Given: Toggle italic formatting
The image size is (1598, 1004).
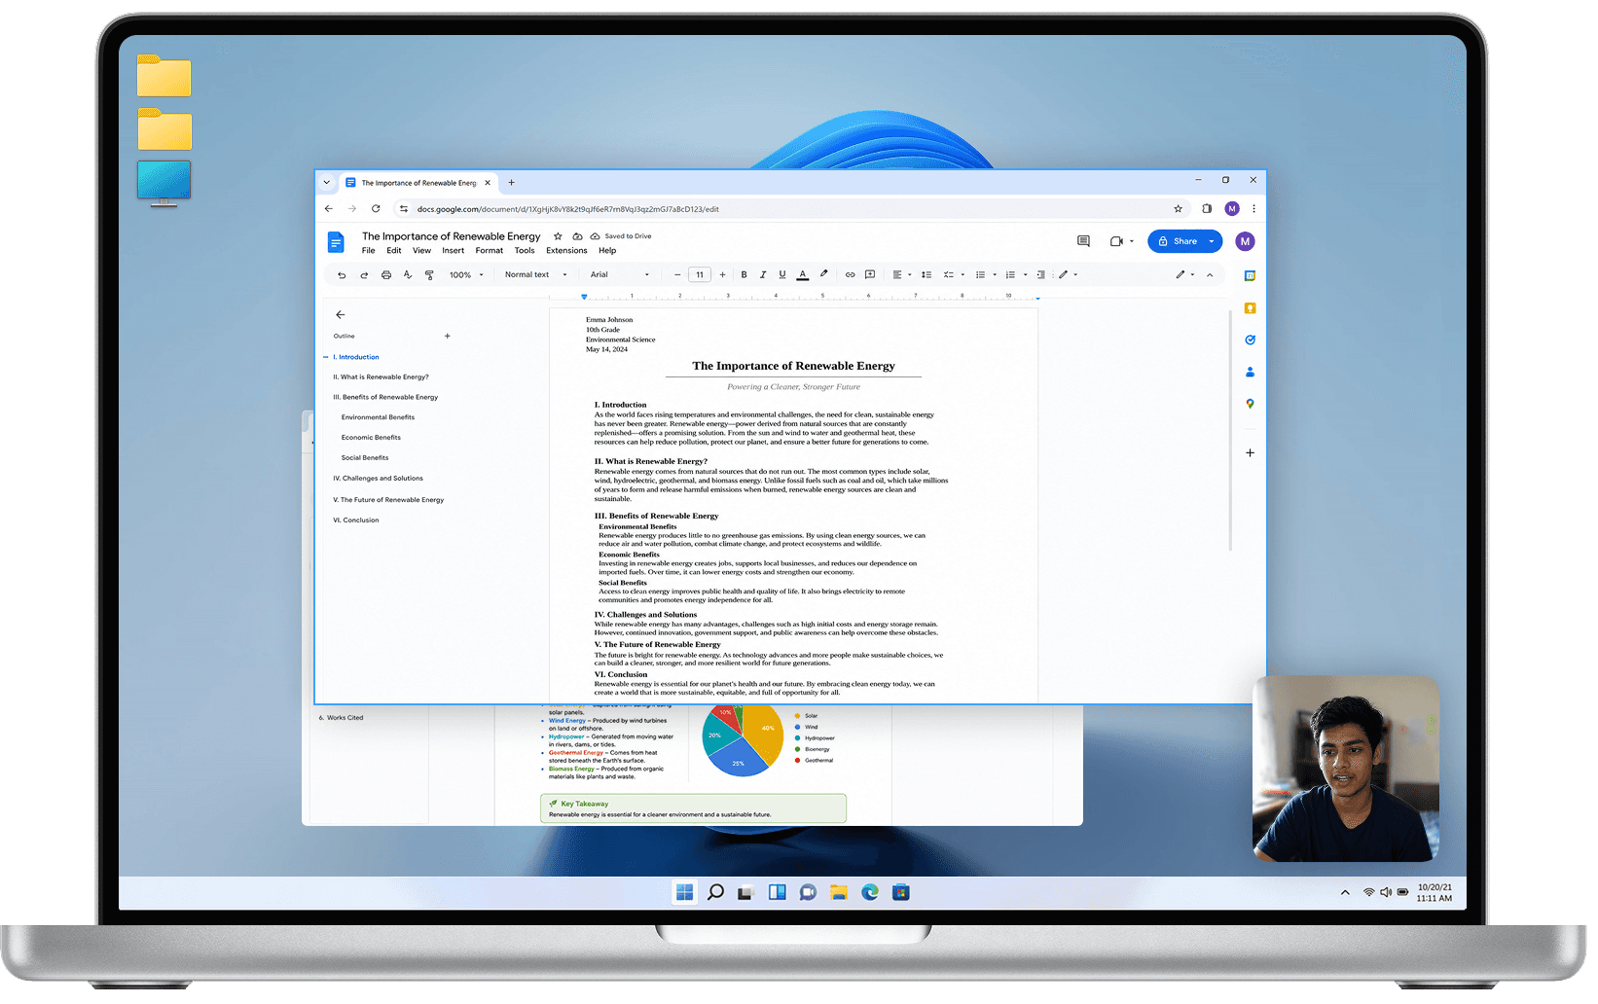Looking at the screenshot, I should 763,275.
